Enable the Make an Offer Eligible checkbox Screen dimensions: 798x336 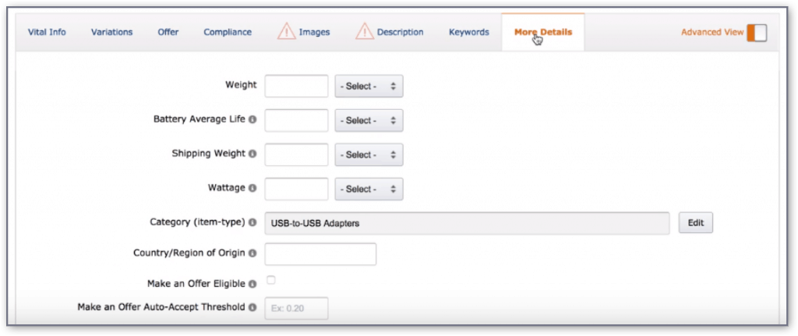271,280
